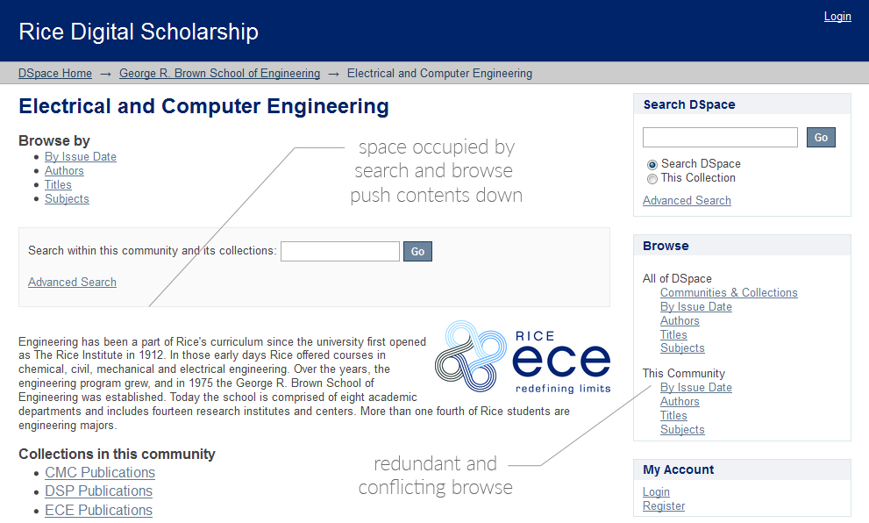The width and height of the screenshot is (869, 523).
Task: Click the Go button in Search DSpace panel
Action: tap(821, 138)
